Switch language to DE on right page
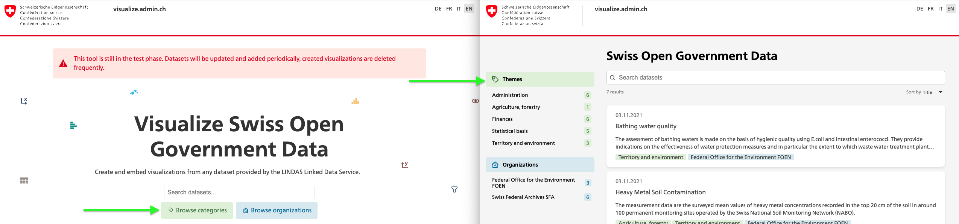 click(919, 9)
